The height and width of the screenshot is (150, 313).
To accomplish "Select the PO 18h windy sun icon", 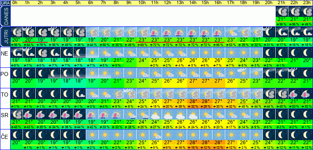I will pyautogui.click(x=244, y=73).
